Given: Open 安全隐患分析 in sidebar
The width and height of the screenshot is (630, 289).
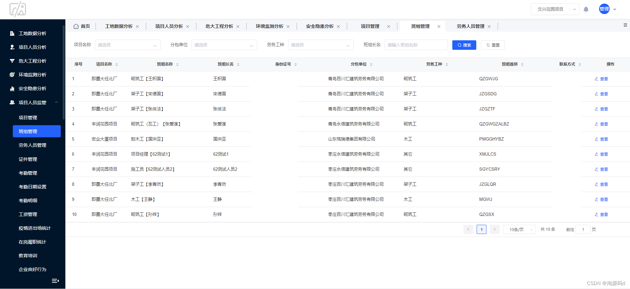Looking at the screenshot, I should click(x=33, y=88).
